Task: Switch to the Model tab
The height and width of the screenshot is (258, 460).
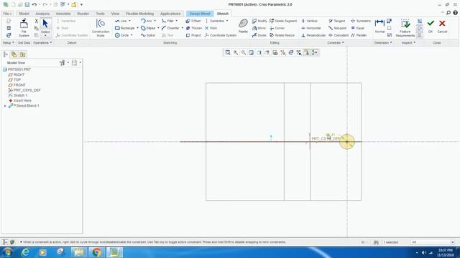Action: point(24,14)
